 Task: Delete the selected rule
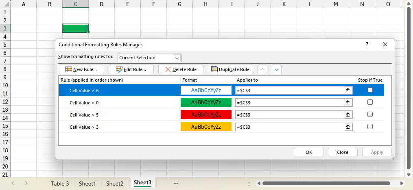click(181, 69)
